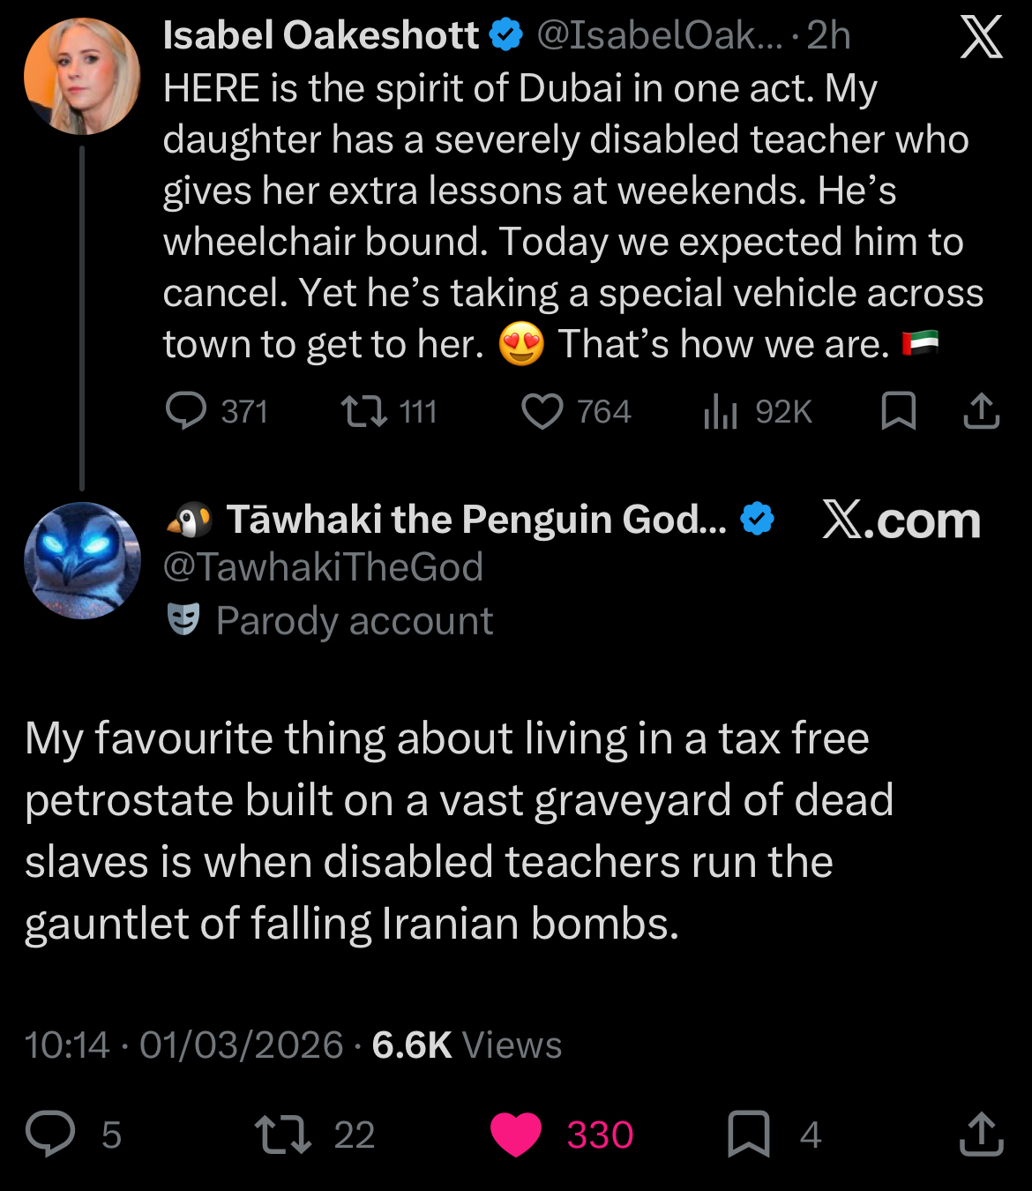Retweet Isabel Oakeshott's Dubai post

[364, 411]
